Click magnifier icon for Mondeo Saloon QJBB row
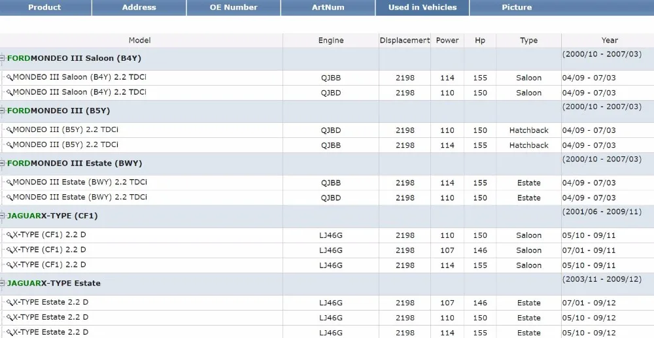The width and height of the screenshot is (654, 338). pyautogui.click(x=10, y=78)
